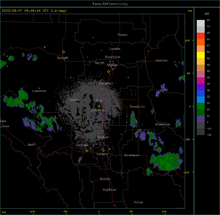Pick the lightest gray swatch between 80 and 70
220x215 pixels.
[201, 23]
